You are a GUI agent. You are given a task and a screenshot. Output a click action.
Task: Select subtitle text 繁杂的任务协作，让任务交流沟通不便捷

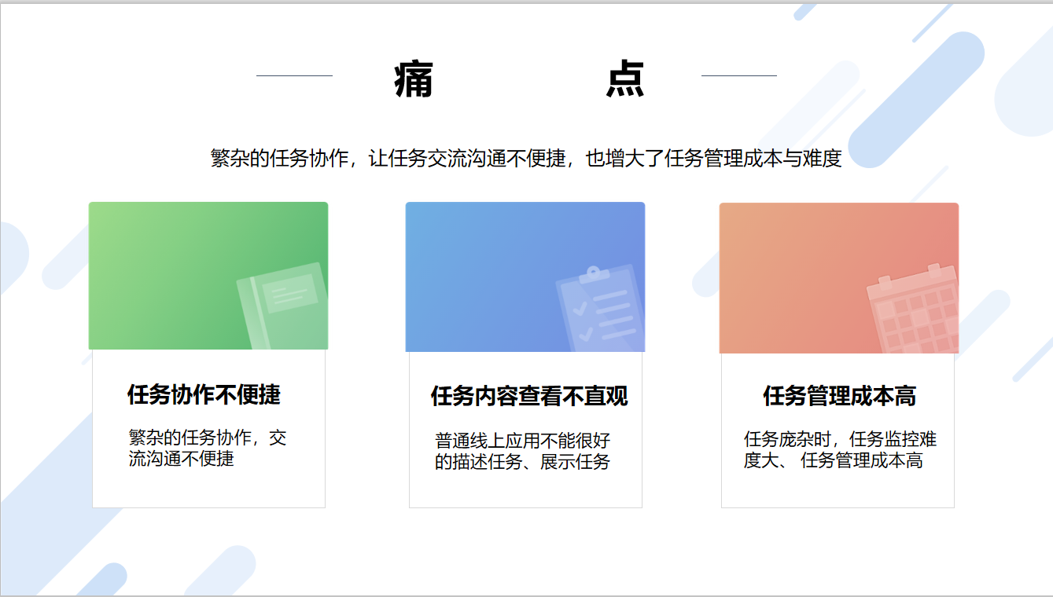pos(388,159)
